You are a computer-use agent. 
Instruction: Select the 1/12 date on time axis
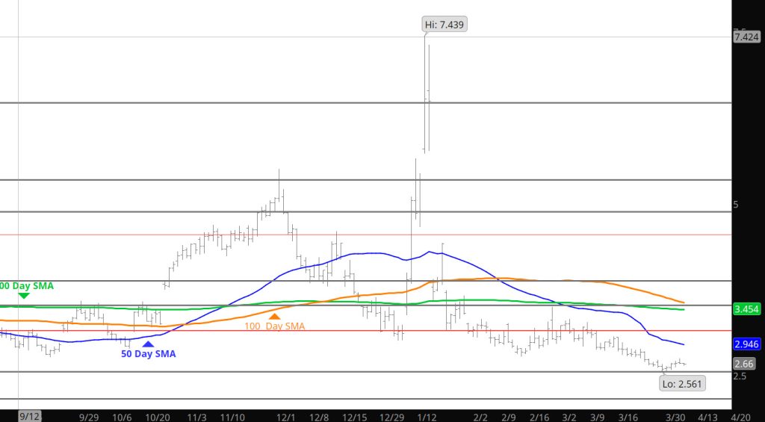click(x=427, y=416)
